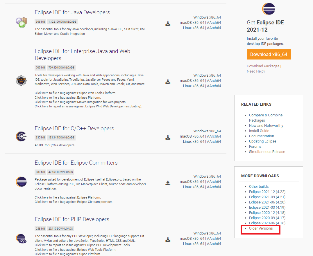Download Eclipse Committers Linux AArch64

pyautogui.click(x=214, y=187)
